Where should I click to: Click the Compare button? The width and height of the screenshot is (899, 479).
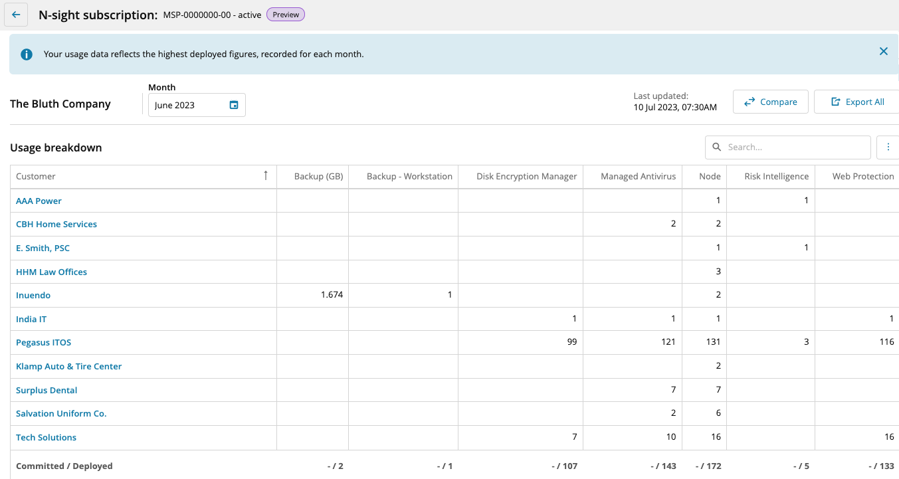pos(770,102)
